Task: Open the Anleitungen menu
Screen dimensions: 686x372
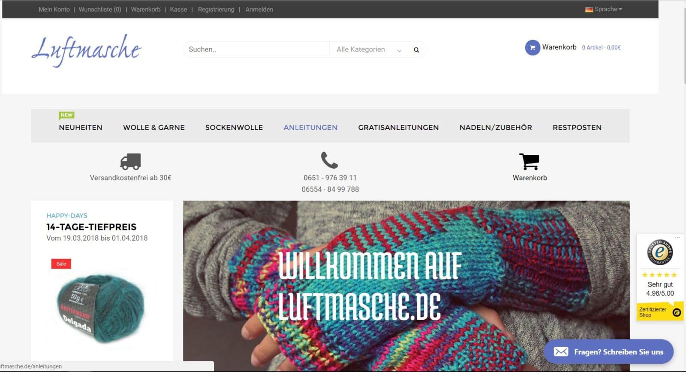Action: [x=310, y=127]
